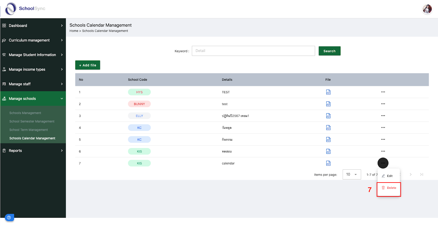Open School Term Management in the sidebar
The width and height of the screenshot is (438, 226).
[x=28, y=130]
